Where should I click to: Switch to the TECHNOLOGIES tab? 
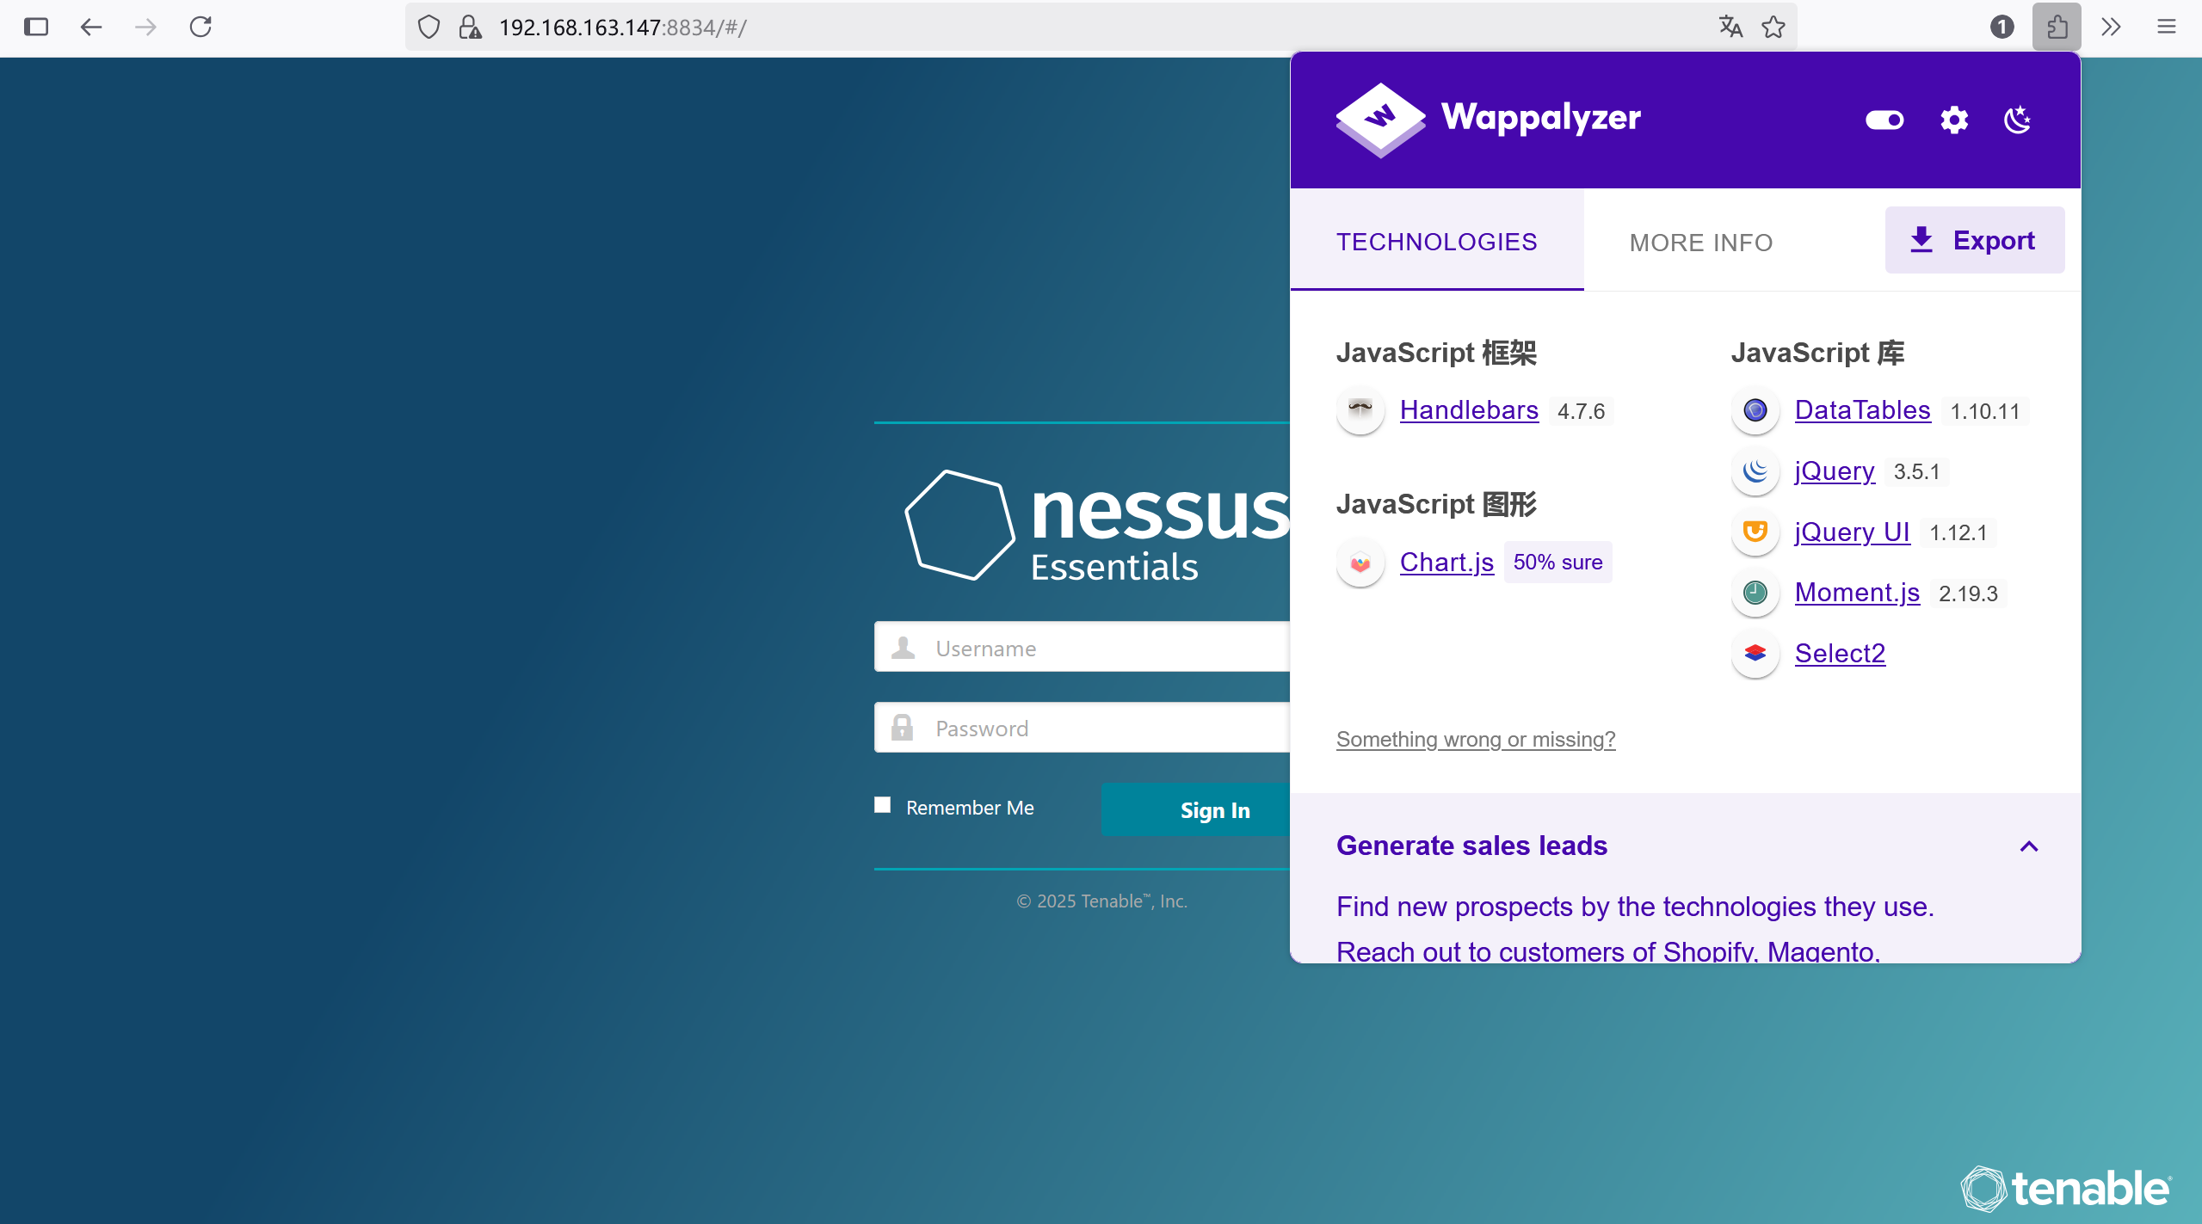point(1437,242)
